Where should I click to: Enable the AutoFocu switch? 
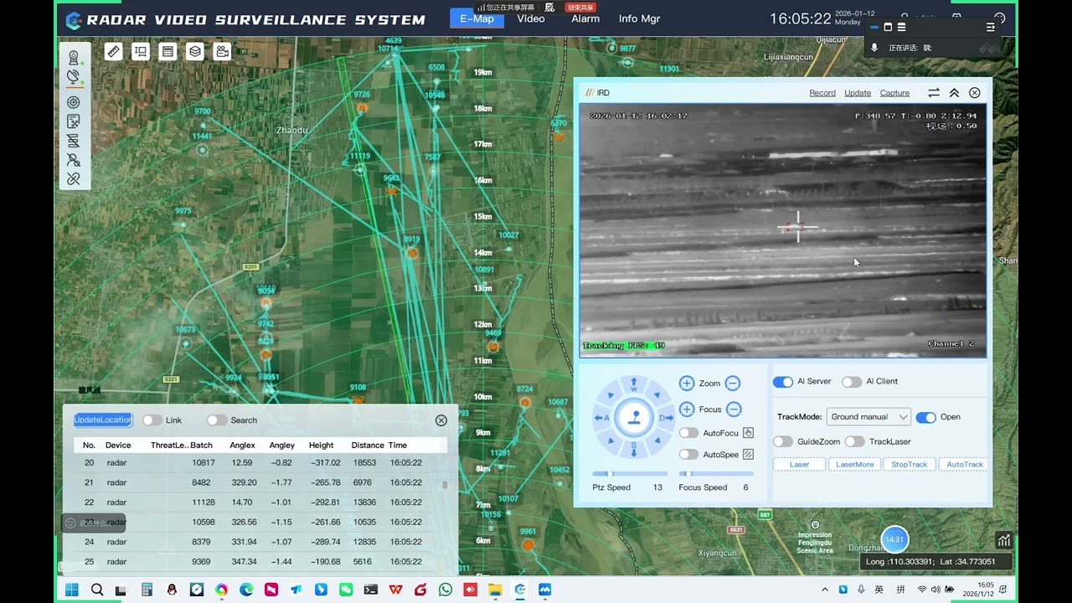click(688, 433)
